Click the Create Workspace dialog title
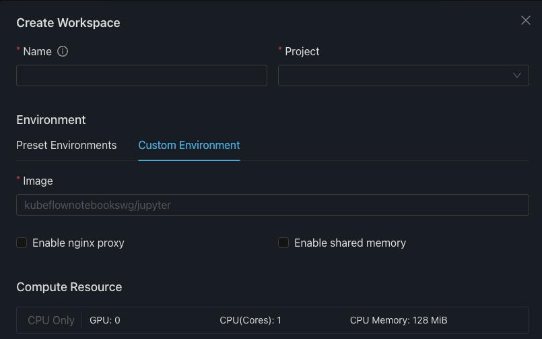542x339 pixels. click(x=68, y=23)
